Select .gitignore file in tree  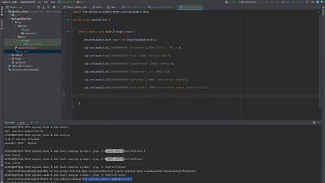19,62
